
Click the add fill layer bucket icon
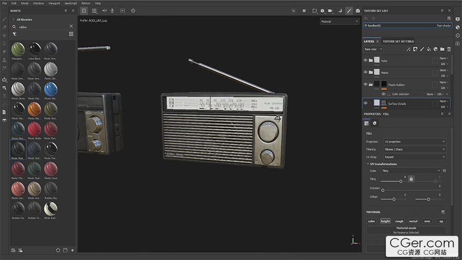pyautogui.click(x=429, y=49)
